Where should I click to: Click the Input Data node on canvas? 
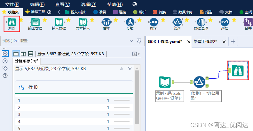click(x=165, y=82)
